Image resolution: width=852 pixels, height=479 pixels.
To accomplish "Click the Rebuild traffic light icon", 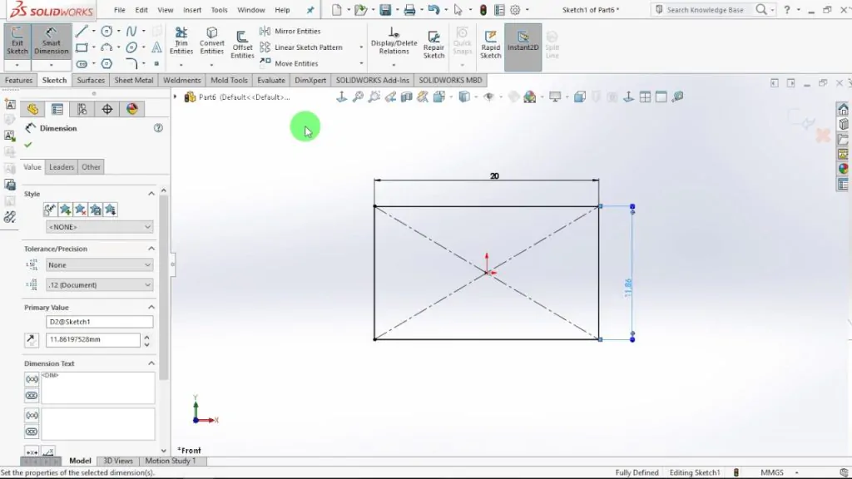I will click(483, 10).
